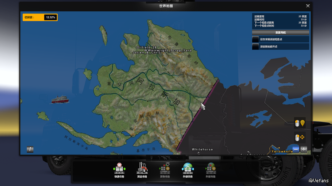Click the Yellowknife city label
Screen dimensions: 332x186
pos(282,151)
